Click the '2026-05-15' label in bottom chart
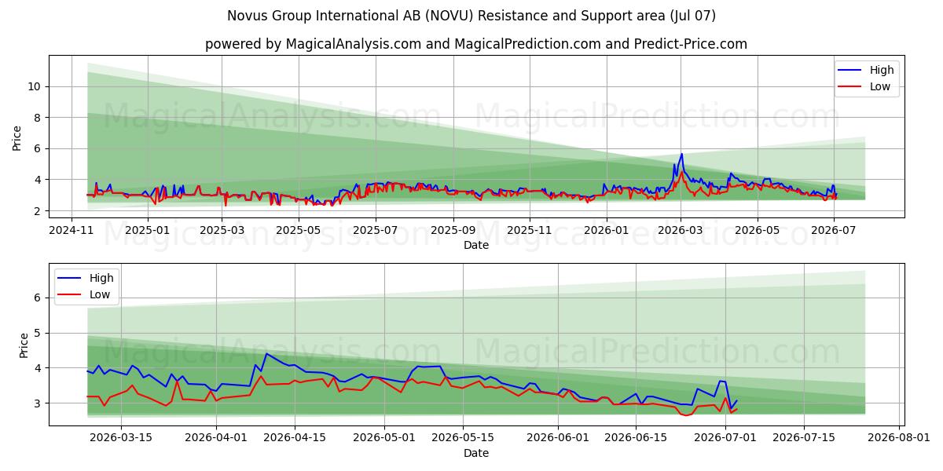This screenshot has width=943, height=471. pos(464,439)
